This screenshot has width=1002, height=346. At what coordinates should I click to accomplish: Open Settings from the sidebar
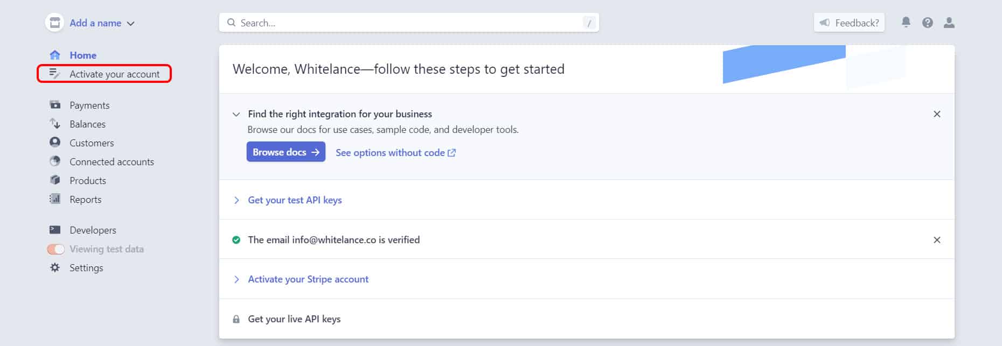click(86, 268)
